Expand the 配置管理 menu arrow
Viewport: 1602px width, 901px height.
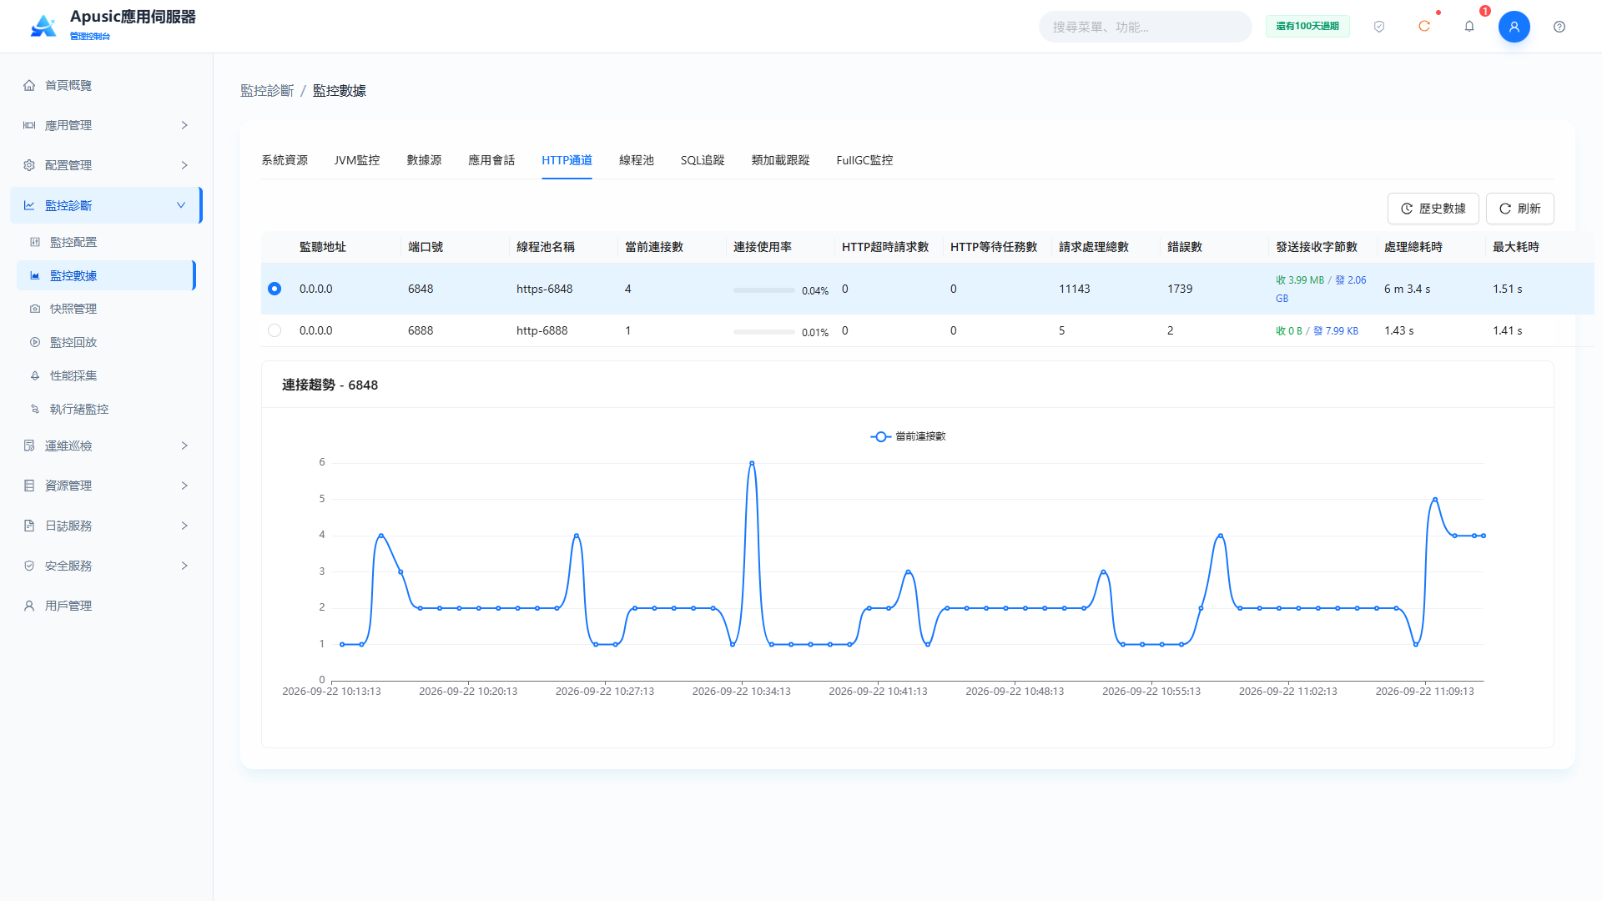pos(184,165)
